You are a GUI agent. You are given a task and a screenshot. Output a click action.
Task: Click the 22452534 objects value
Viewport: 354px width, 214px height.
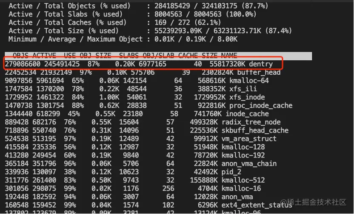point(20,72)
